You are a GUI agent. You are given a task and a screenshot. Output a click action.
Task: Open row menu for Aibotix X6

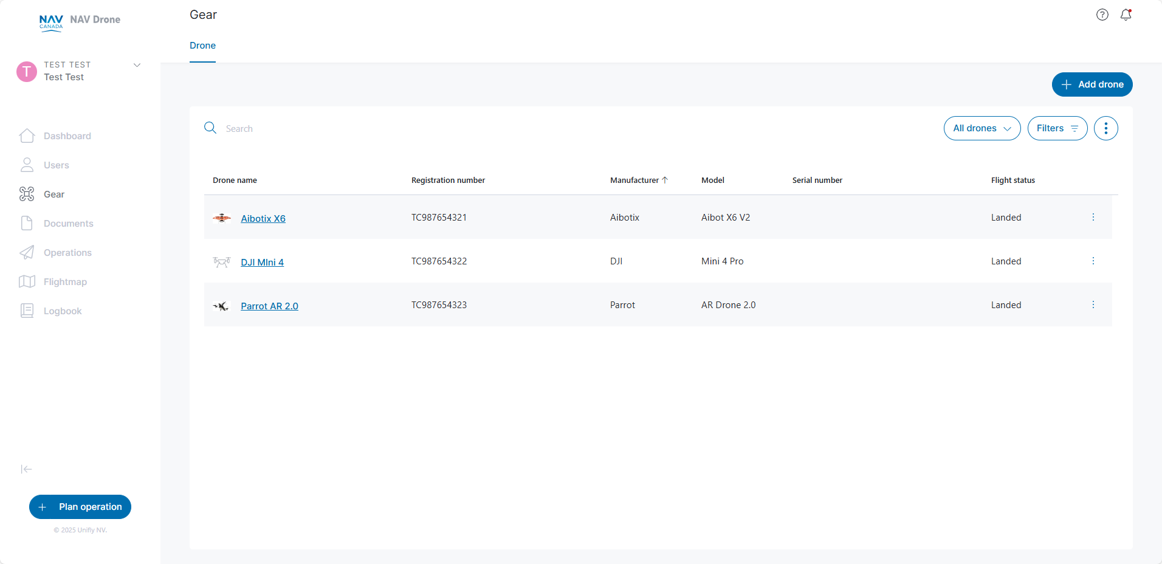[x=1093, y=217]
